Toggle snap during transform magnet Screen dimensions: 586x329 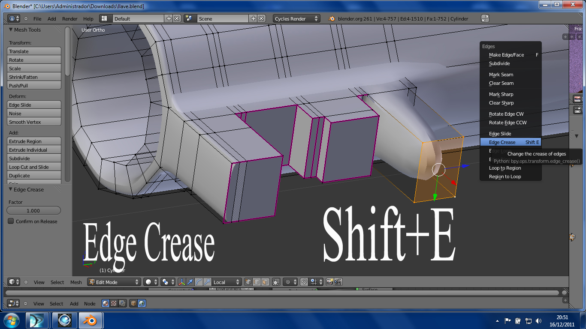click(304, 282)
